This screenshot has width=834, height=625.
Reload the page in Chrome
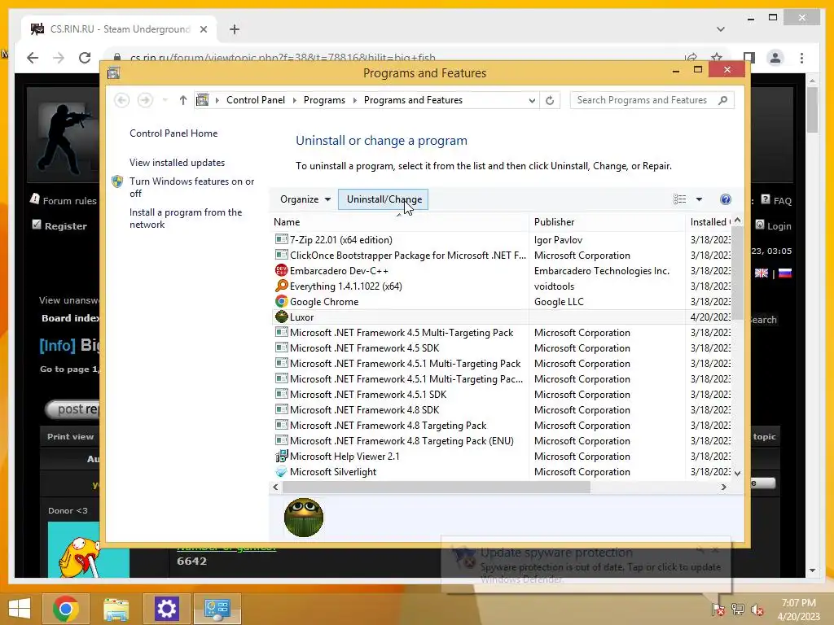point(85,58)
